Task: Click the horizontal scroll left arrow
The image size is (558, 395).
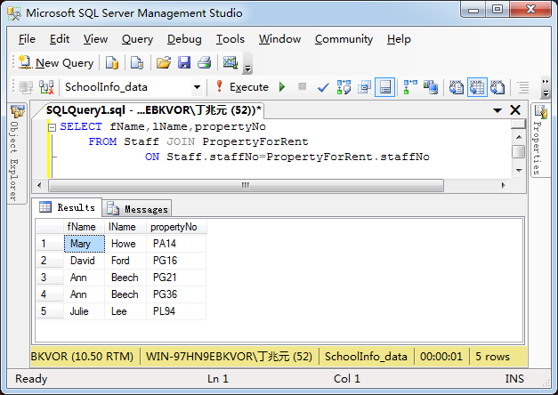Action: click(39, 185)
